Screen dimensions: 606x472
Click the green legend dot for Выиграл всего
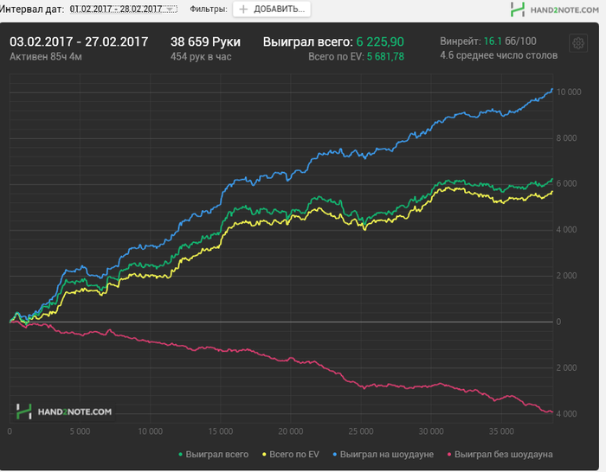[180, 455]
